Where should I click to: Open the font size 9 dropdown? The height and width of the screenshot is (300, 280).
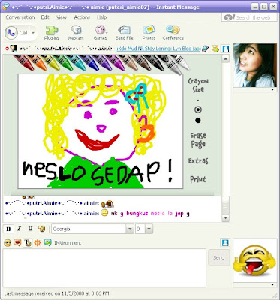click(149, 229)
